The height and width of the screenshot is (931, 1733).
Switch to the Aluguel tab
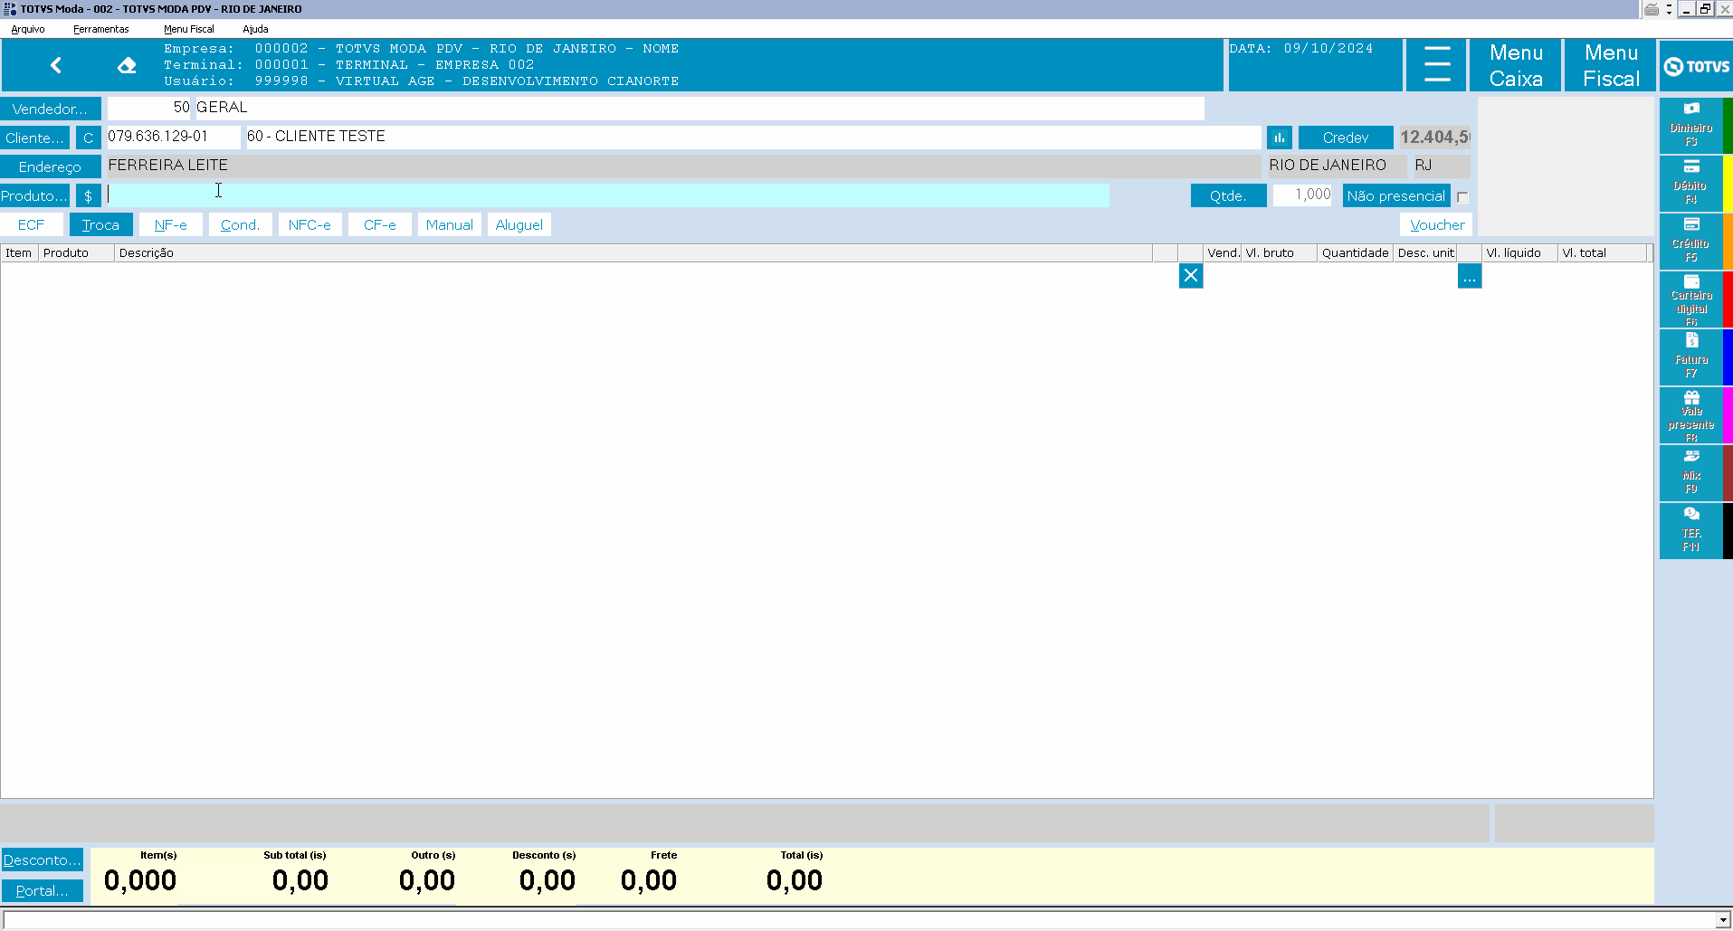click(519, 224)
